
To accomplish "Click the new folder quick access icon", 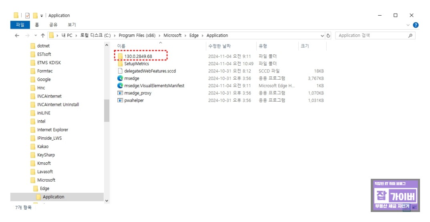I will tap(35, 16).
